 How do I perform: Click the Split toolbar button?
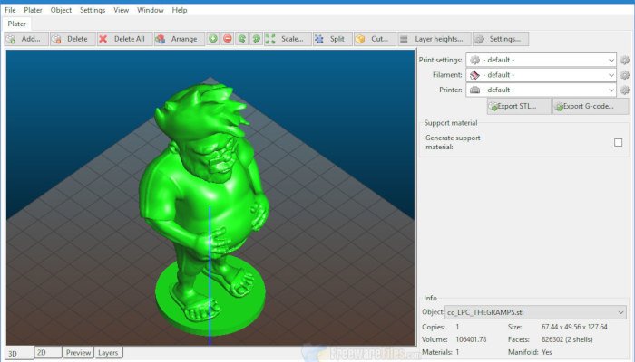[331, 39]
